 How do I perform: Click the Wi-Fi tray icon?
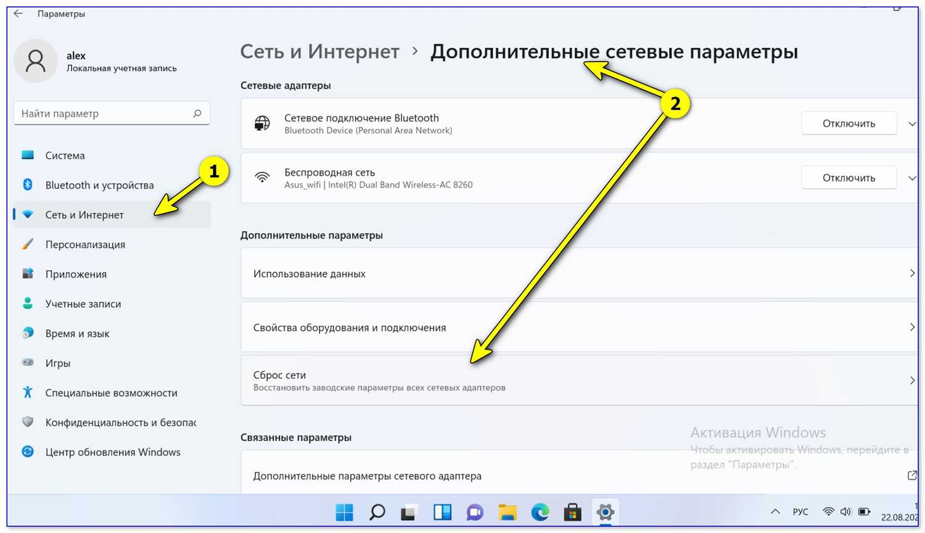829,511
